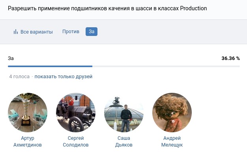Open Артур Ахметдинов's avatar with trophy
Image resolution: width=247 pixels, height=156 pixels.
pyautogui.click(x=28, y=113)
